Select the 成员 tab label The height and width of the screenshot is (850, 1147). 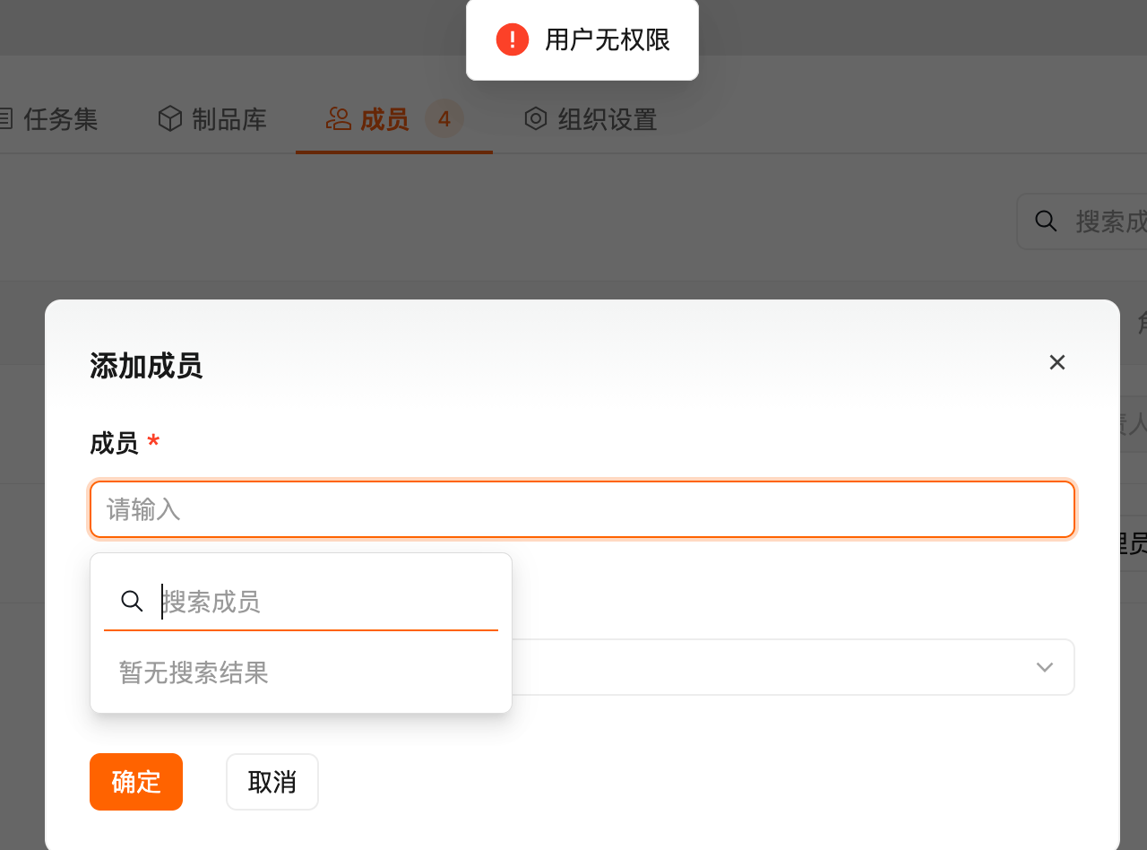(x=384, y=119)
